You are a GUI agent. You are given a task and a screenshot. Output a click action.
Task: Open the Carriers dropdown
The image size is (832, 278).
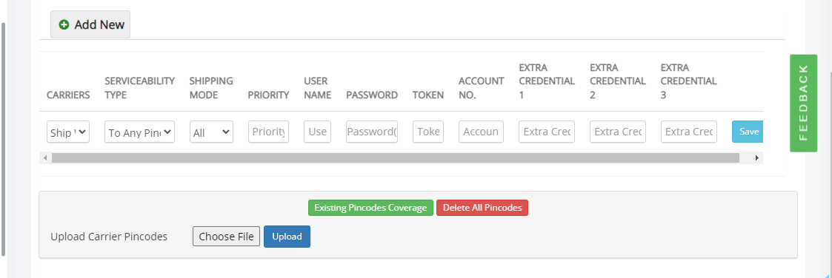point(68,132)
